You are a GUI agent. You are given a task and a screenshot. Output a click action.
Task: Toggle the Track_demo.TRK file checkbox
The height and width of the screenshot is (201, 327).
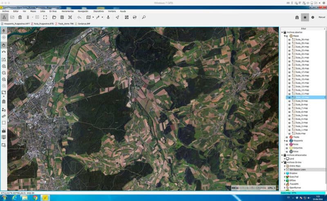[x=56, y=24]
